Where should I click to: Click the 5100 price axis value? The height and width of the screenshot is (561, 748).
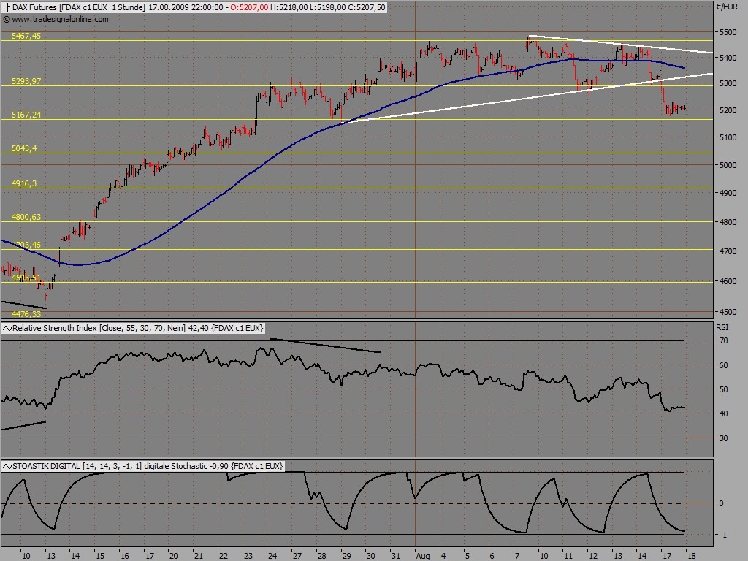pyautogui.click(x=728, y=137)
